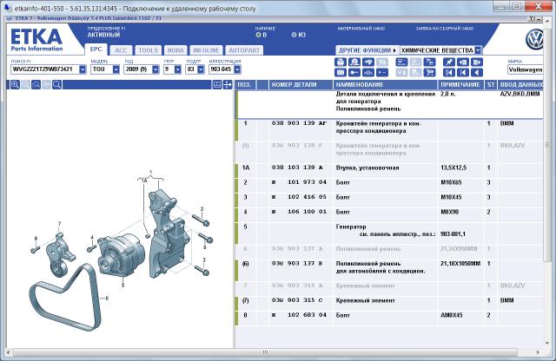
Task: Click the screen icon below the printer
Action: [341, 73]
